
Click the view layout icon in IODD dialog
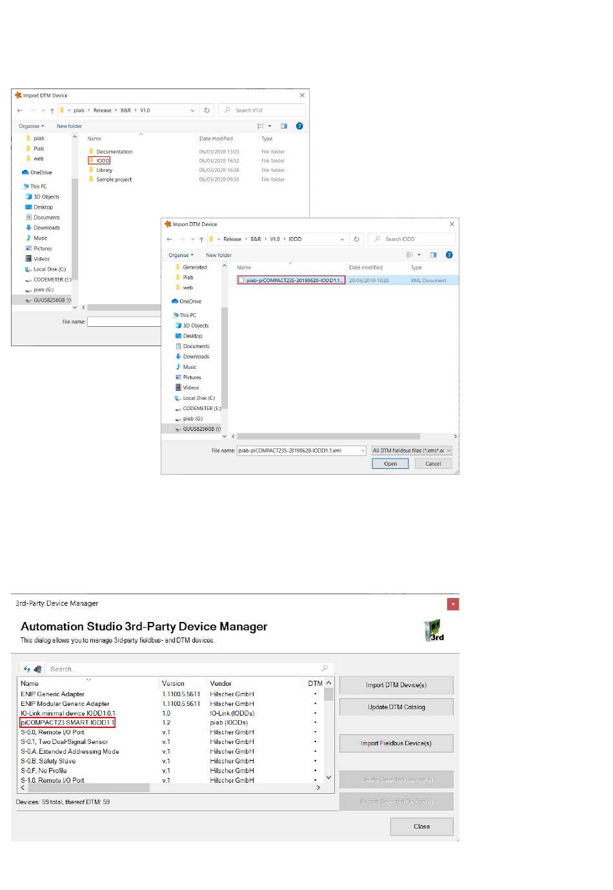point(410,255)
